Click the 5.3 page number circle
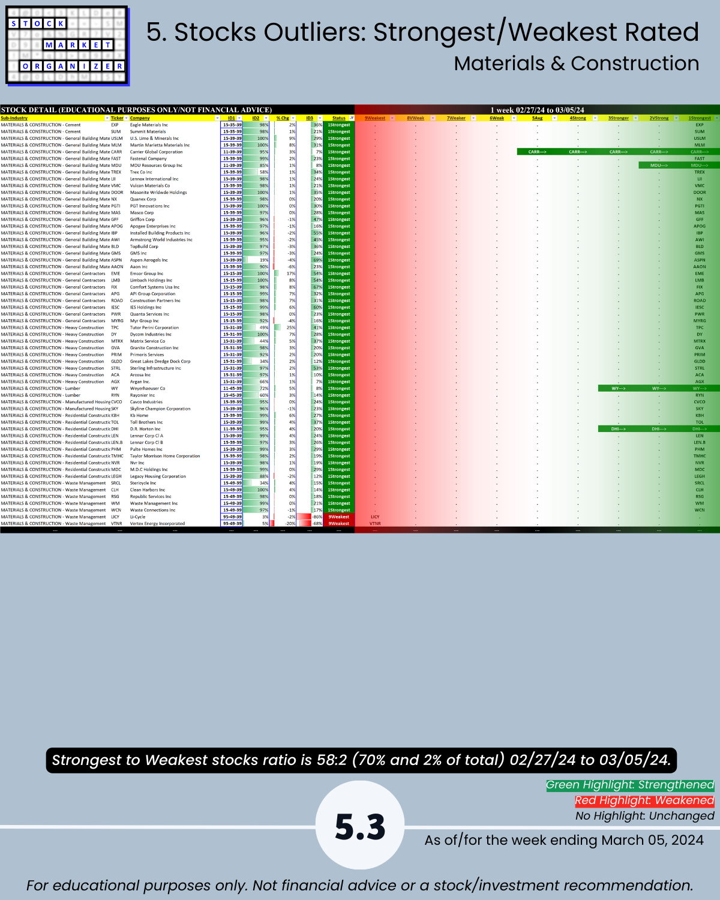720x900 pixels. pyautogui.click(x=360, y=826)
